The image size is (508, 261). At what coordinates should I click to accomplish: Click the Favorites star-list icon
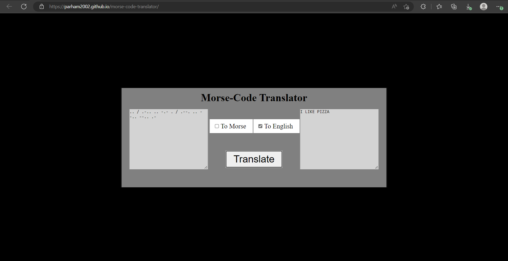(439, 7)
